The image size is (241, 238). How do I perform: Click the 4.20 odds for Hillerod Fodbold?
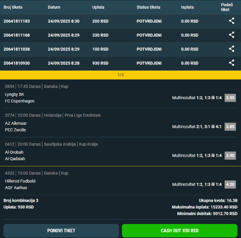pos(230,184)
